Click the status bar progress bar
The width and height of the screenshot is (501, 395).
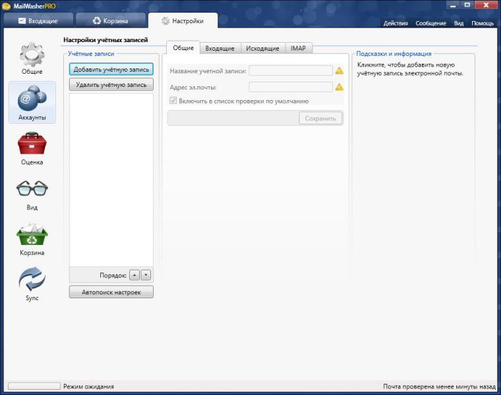pos(34,386)
